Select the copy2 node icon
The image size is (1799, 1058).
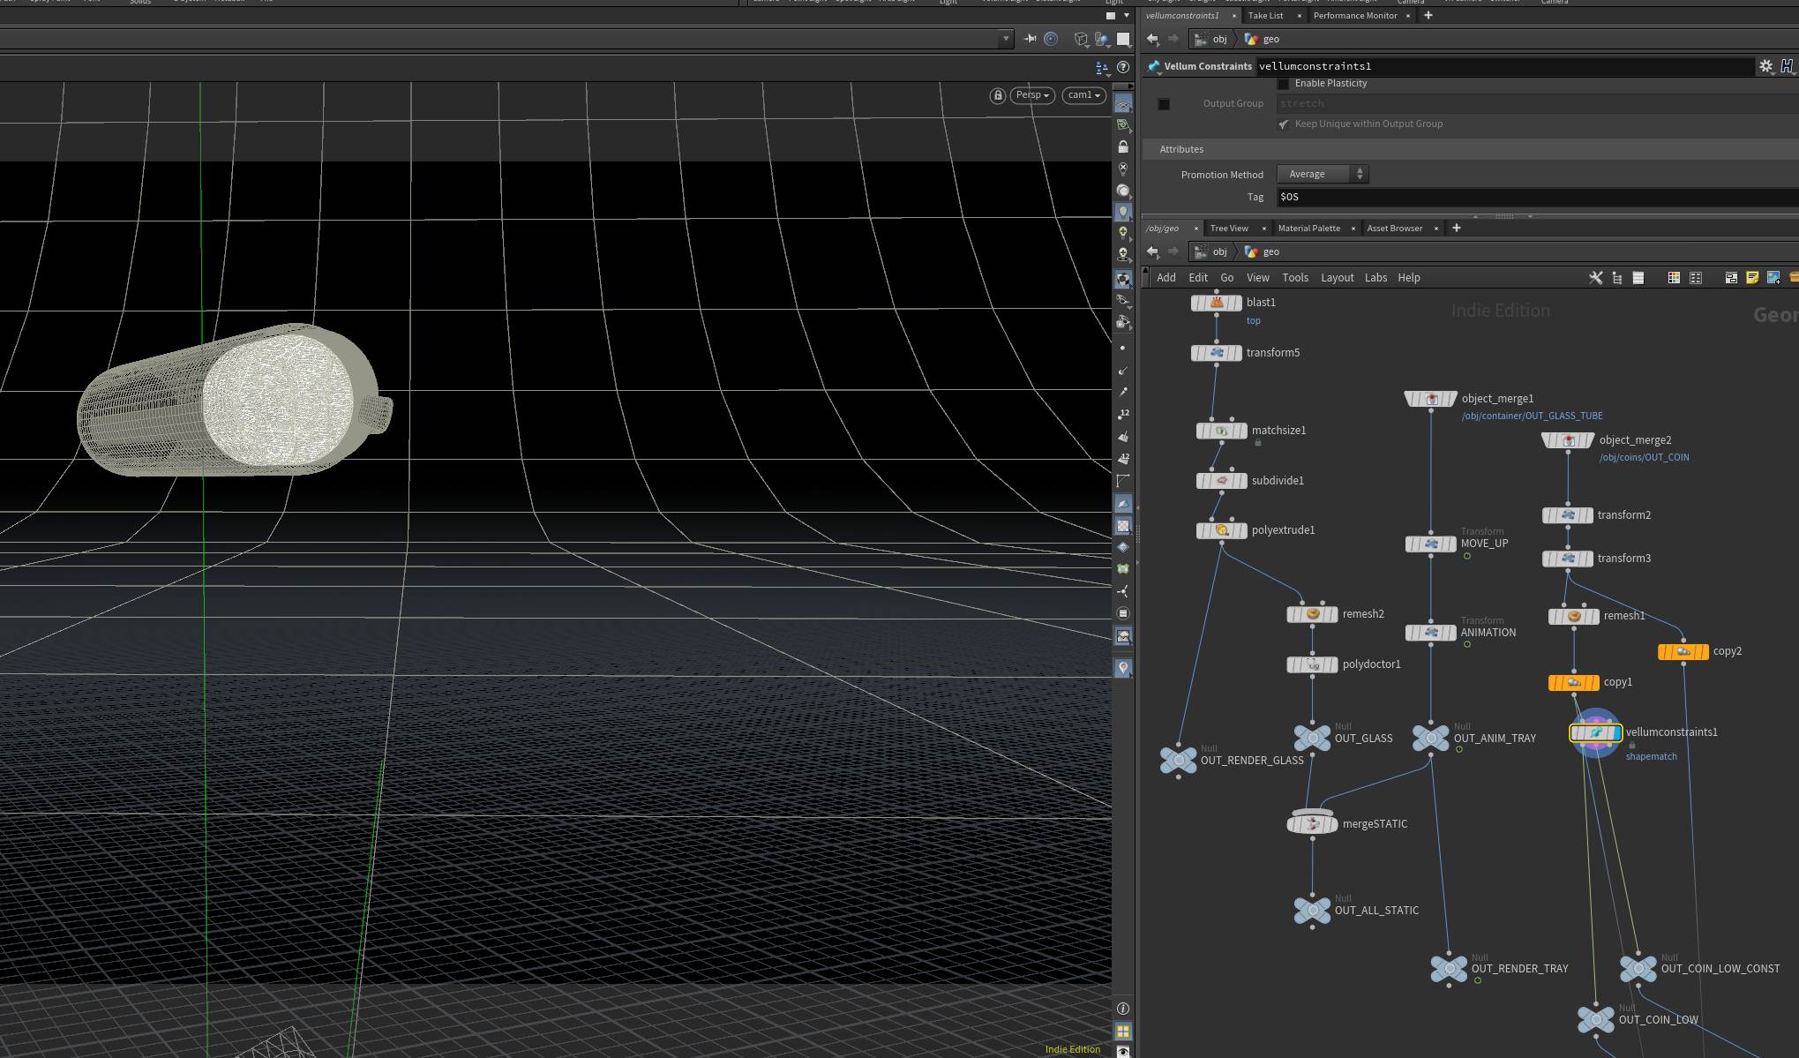1683,651
